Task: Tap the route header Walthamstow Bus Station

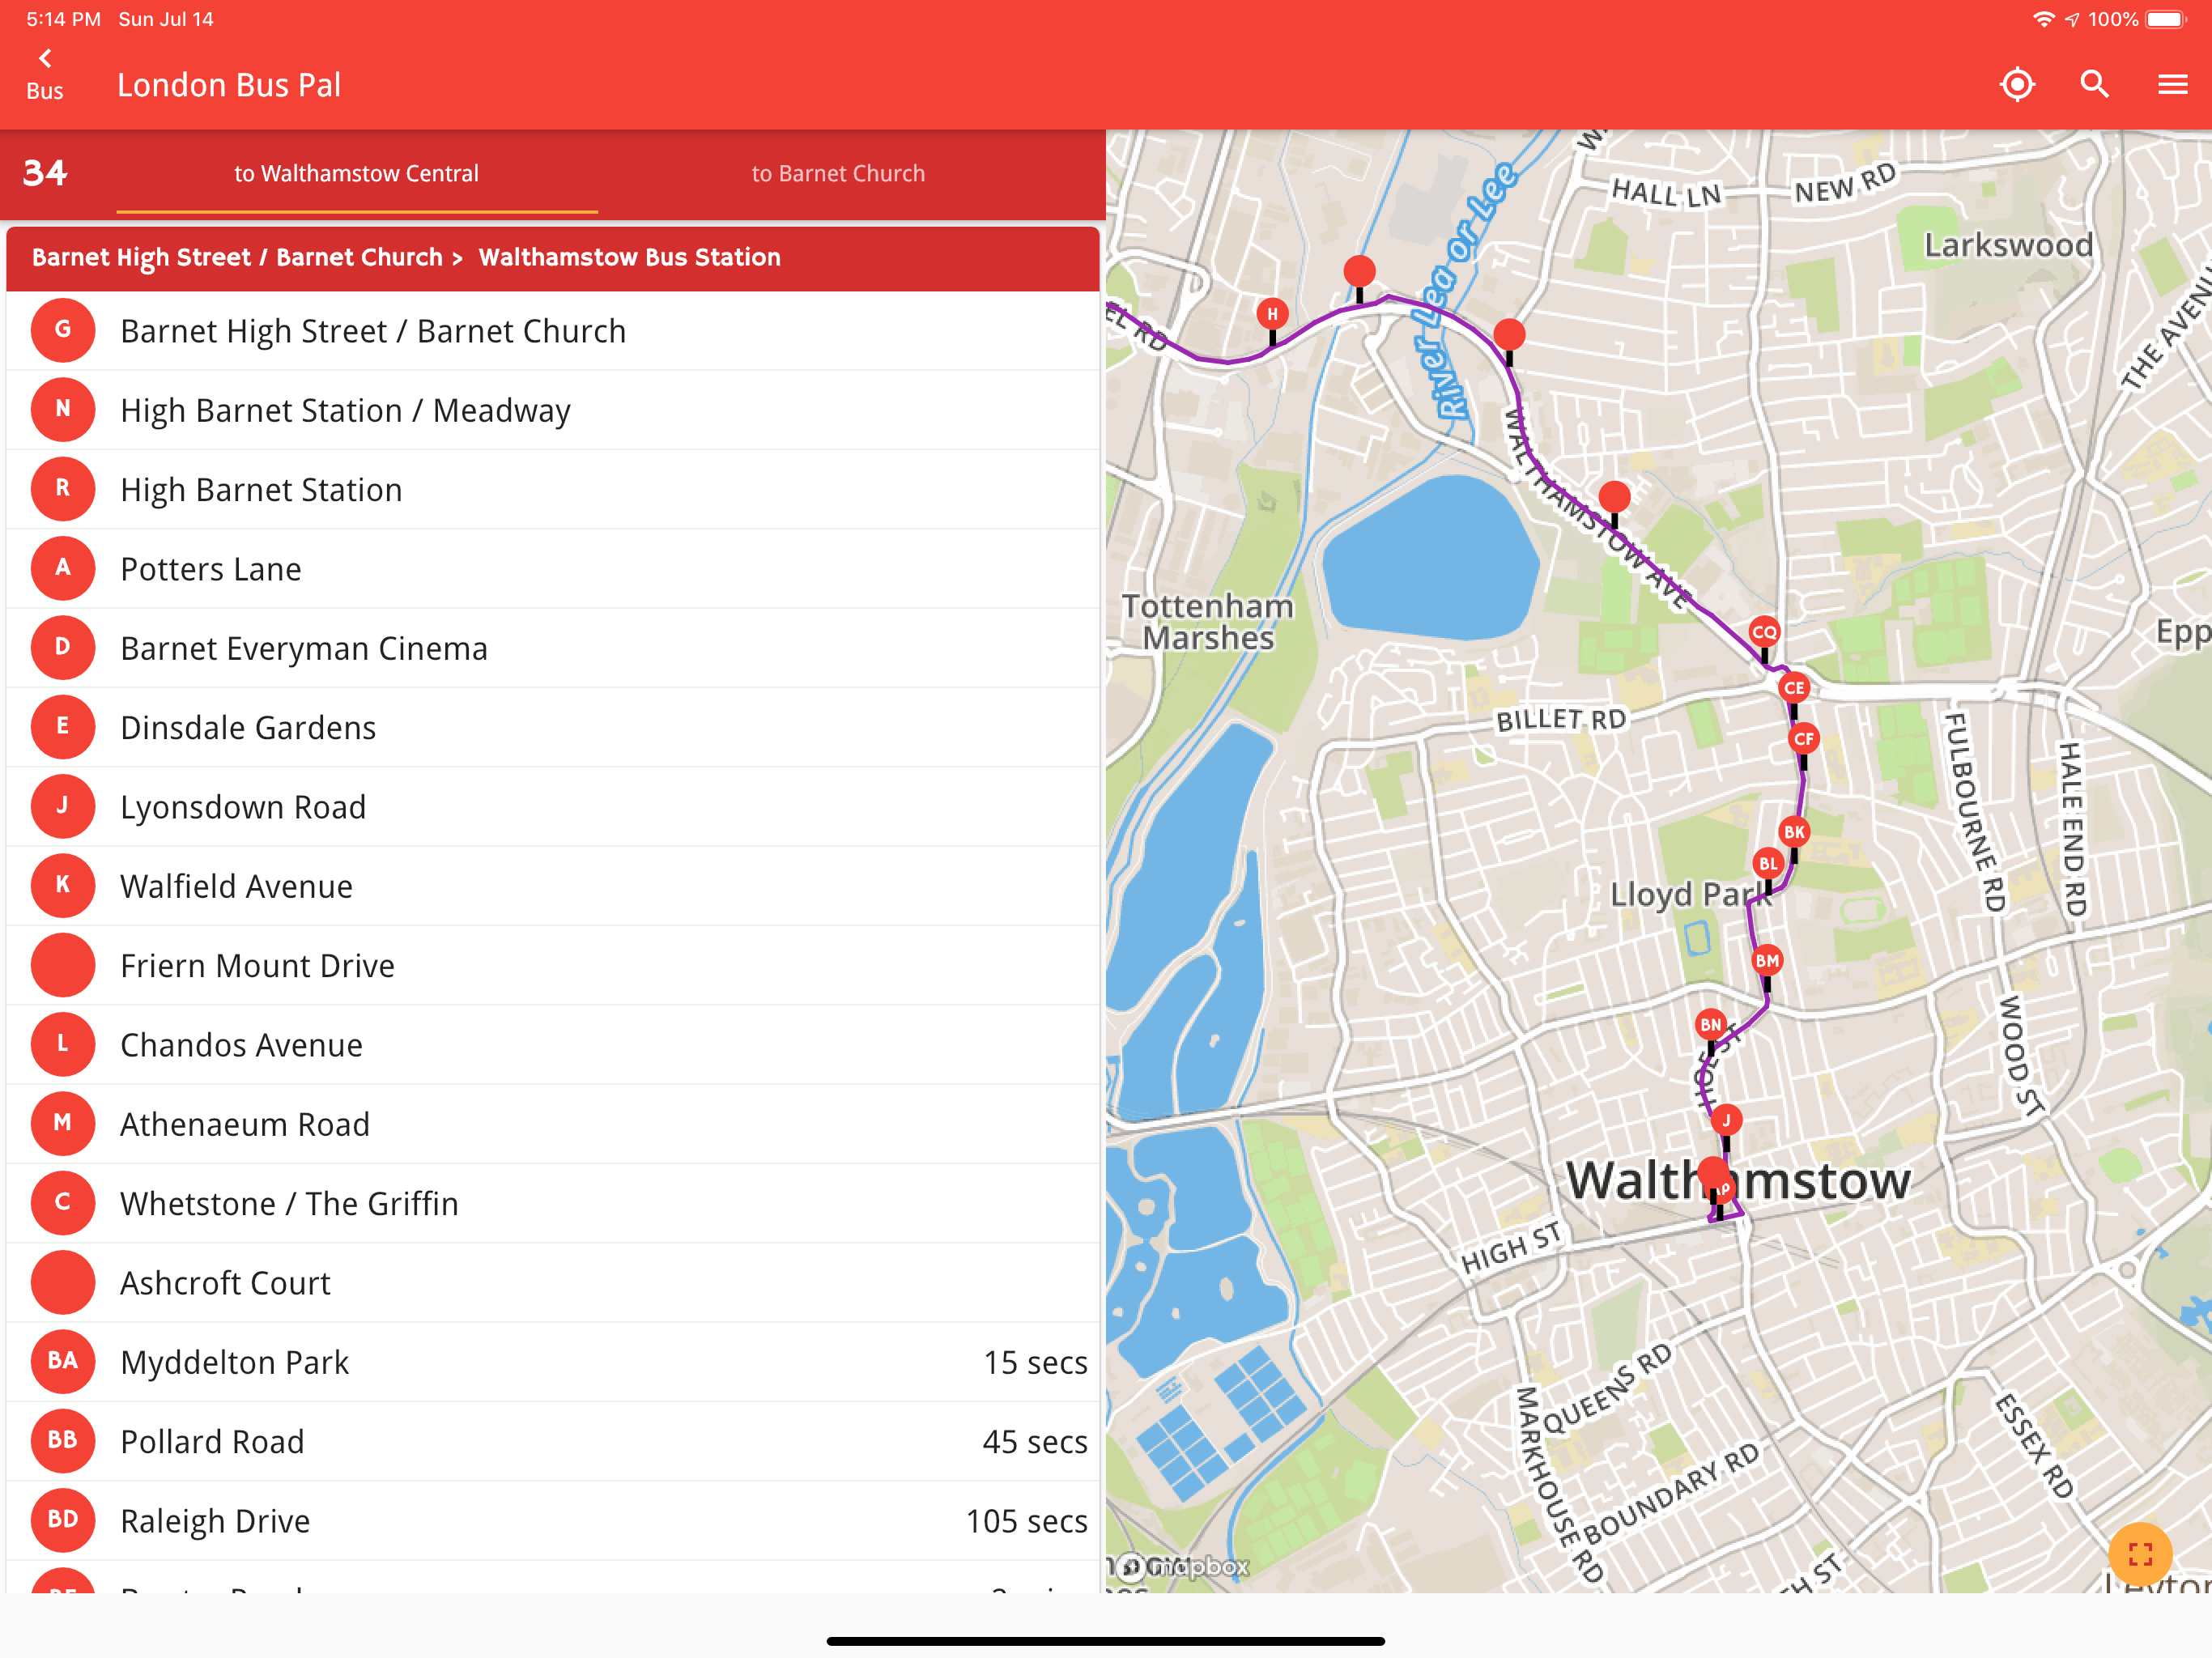Action: [629, 258]
